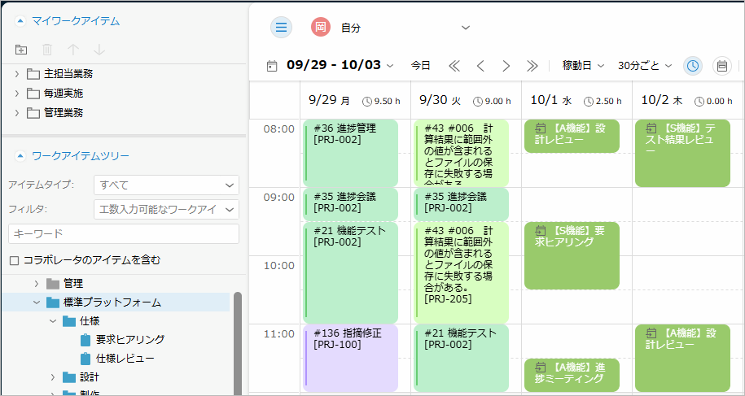Go to the next week with the right arrow

tap(506, 66)
